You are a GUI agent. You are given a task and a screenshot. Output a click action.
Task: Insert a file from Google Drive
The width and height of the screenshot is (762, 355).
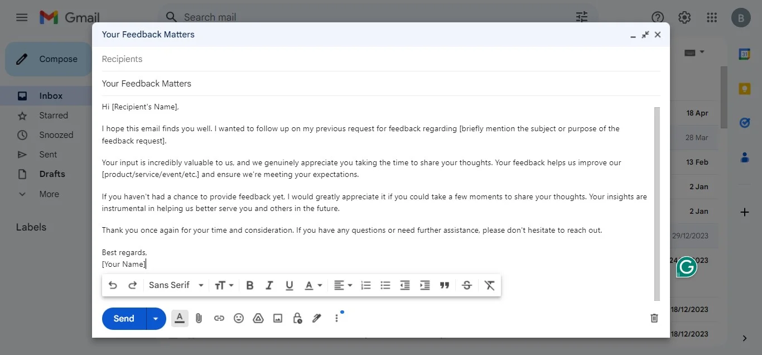click(258, 318)
